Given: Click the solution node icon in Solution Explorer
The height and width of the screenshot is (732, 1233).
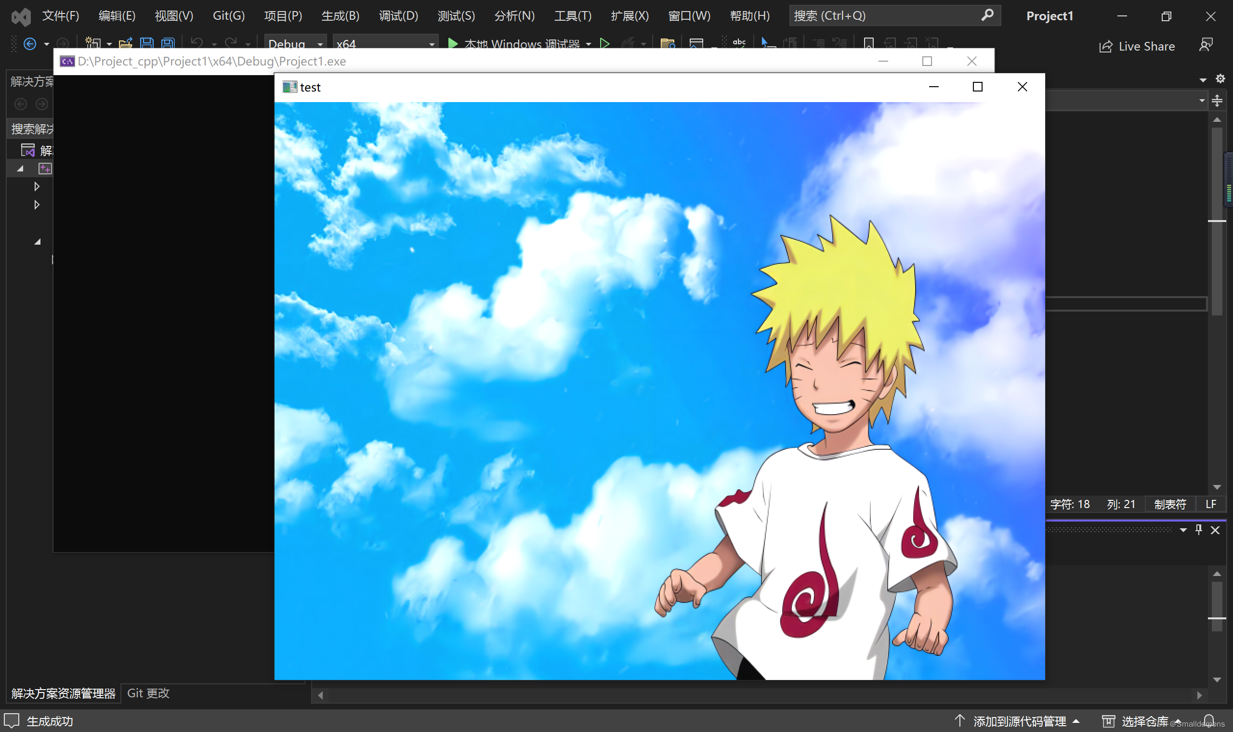Looking at the screenshot, I should point(27,150).
